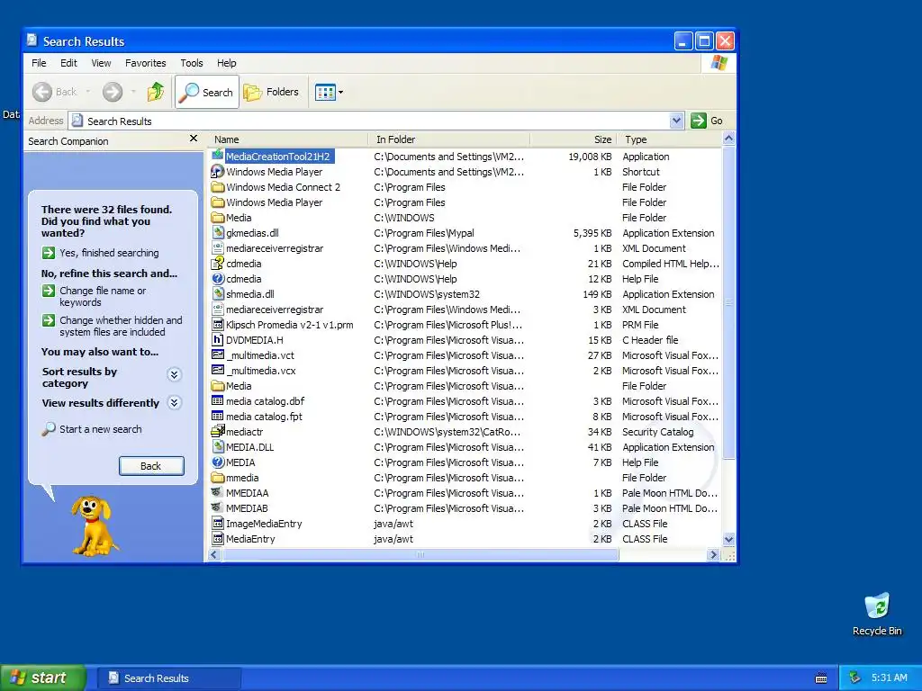The height and width of the screenshot is (691, 922).
Task: Select the gkmedias.dll file icon
Action: [218, 233]
